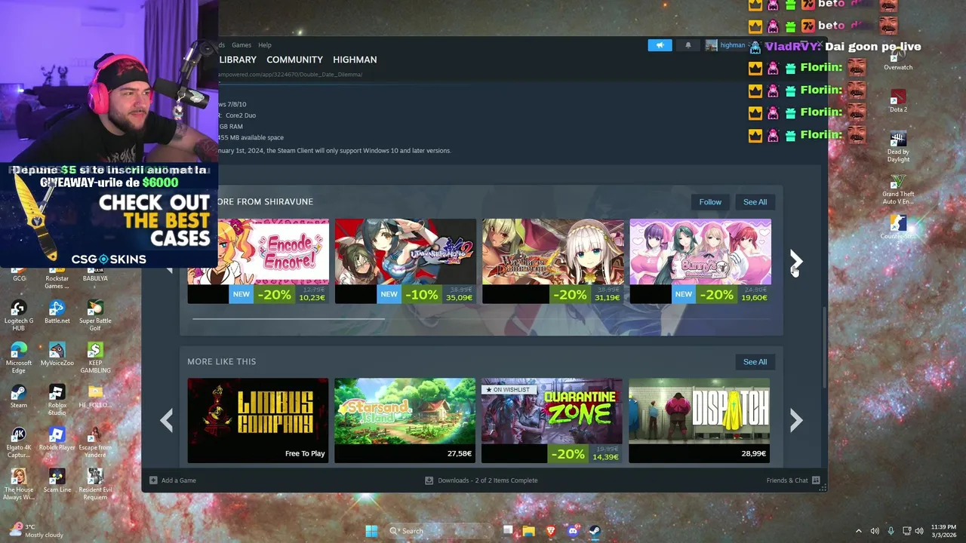The width and height of the screenshot is (966, 543).
Task: Open taskbar clock showing 11:39 PM
Action: [x=943, y=531]
